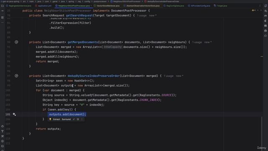Click the getSearchRequest method name in the sticky line
The image size is (268, 151).
coord(79,16)
